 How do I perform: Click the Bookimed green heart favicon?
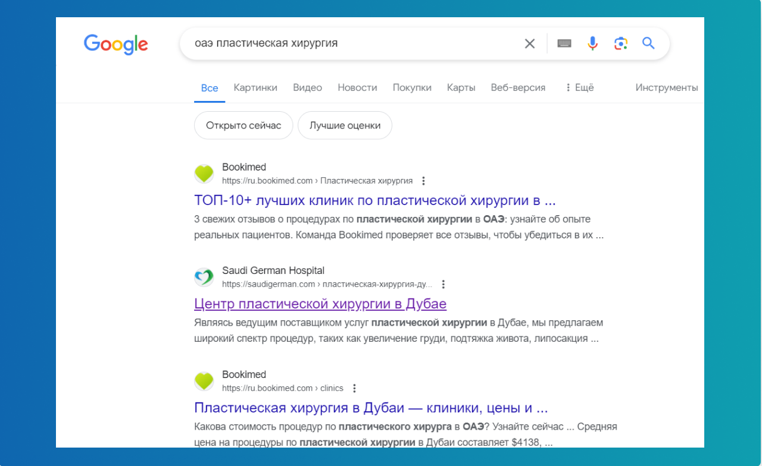[x=204, y=173]
